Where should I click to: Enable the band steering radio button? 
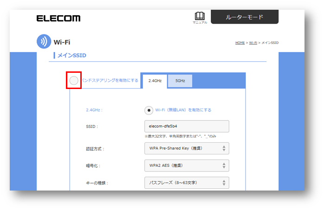click(x=74, y=81)
